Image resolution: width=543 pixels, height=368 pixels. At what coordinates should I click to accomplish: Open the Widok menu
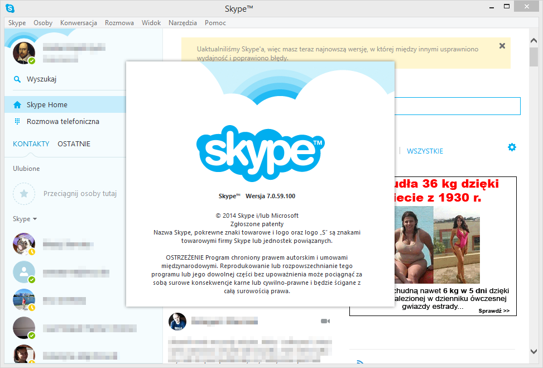click(x=151, y=23)
